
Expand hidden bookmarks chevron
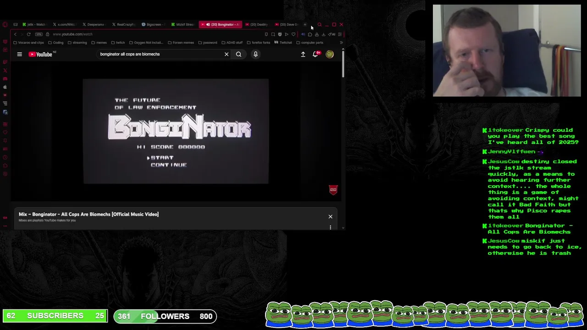[x=341, y=43]
